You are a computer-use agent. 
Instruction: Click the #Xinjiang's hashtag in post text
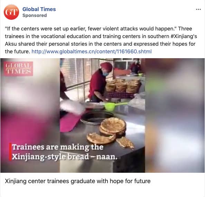point(184,36)
